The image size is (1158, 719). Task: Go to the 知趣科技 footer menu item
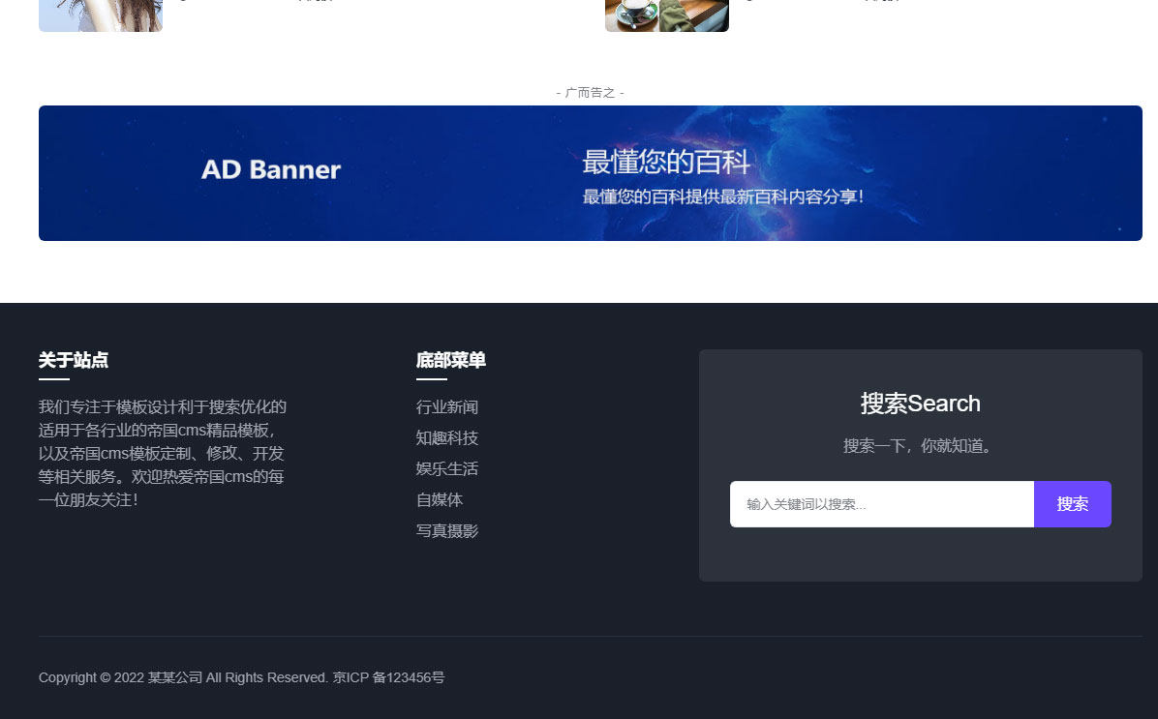[447, 438]
